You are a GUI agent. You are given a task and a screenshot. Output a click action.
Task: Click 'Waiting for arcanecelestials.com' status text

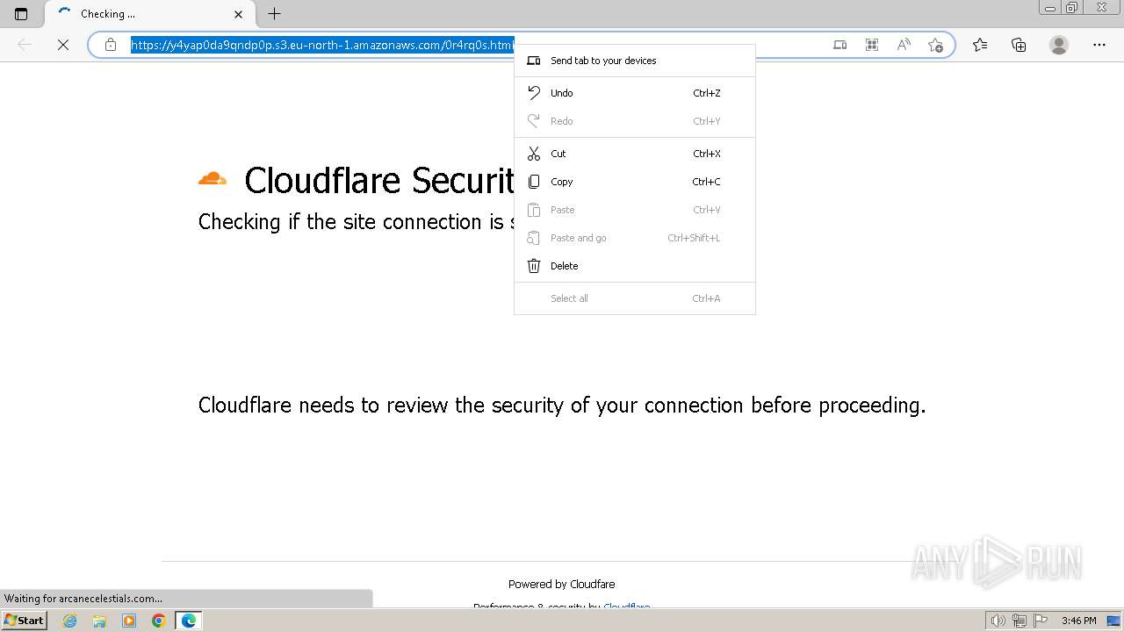83,599
